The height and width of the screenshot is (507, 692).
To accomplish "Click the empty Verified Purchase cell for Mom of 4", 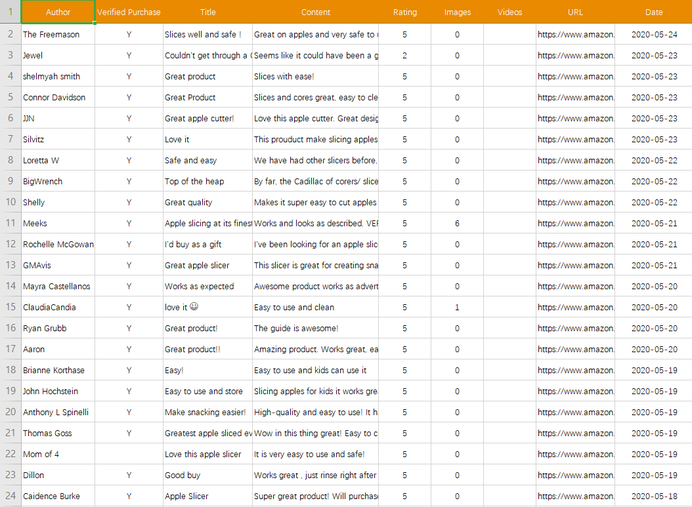I will click(129, 454).
